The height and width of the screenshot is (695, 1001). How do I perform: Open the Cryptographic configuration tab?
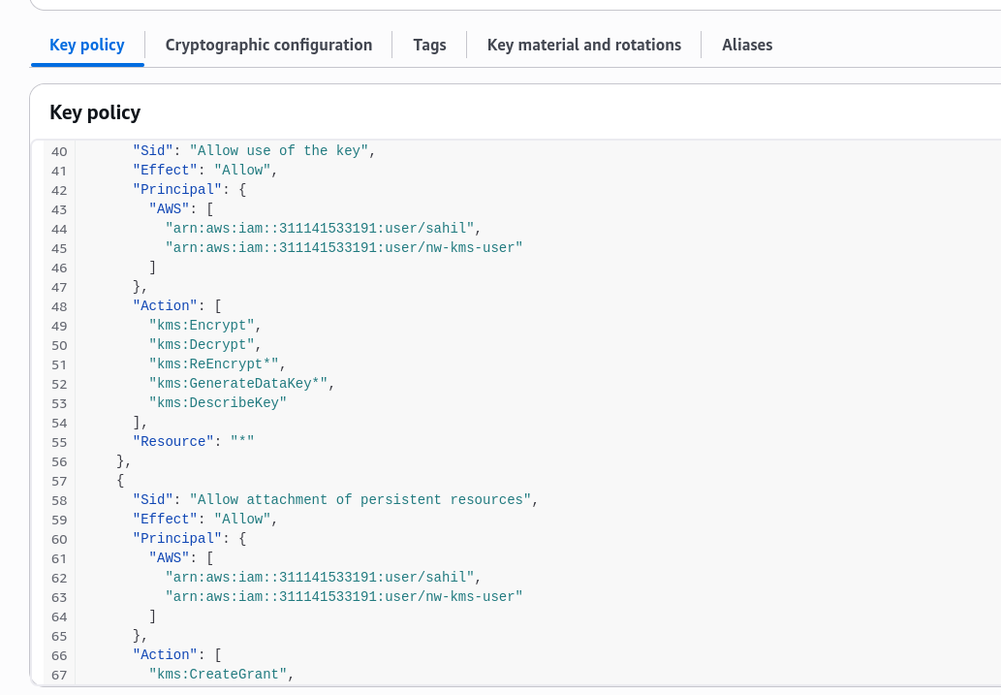click(x=268, y=45)
